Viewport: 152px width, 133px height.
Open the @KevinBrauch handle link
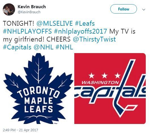[29, 12]
